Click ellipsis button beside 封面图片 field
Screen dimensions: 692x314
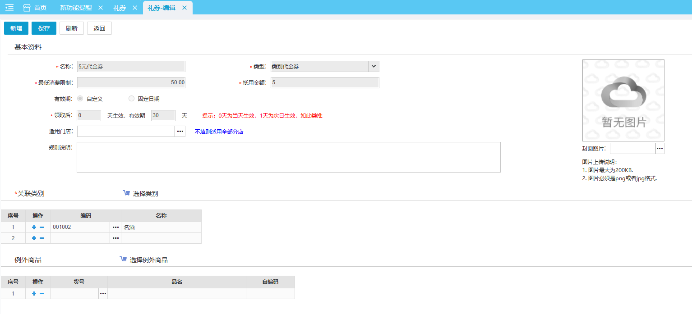click(x=660, y=149)
